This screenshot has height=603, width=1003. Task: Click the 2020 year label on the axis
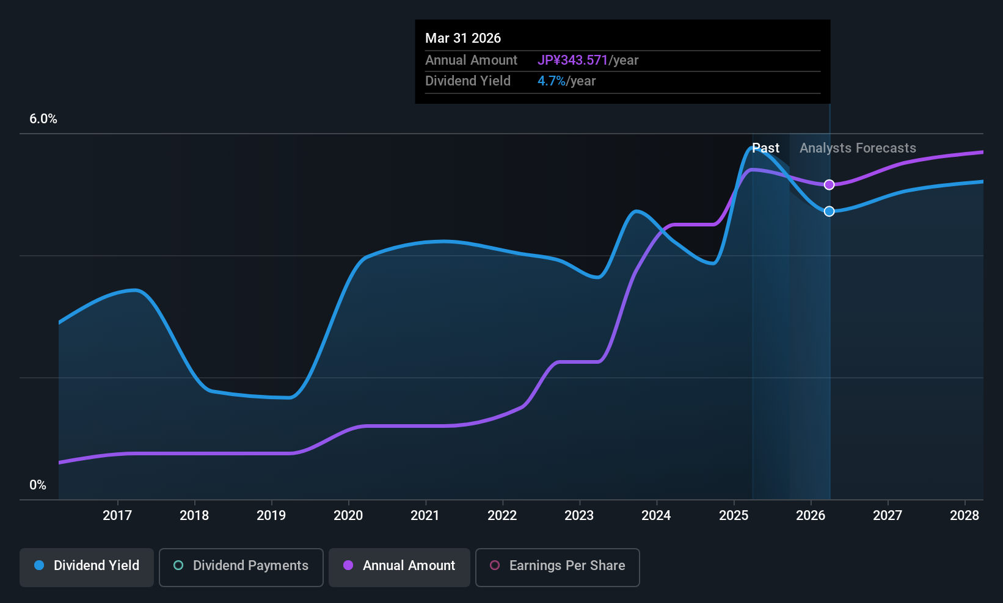[348, 516]
